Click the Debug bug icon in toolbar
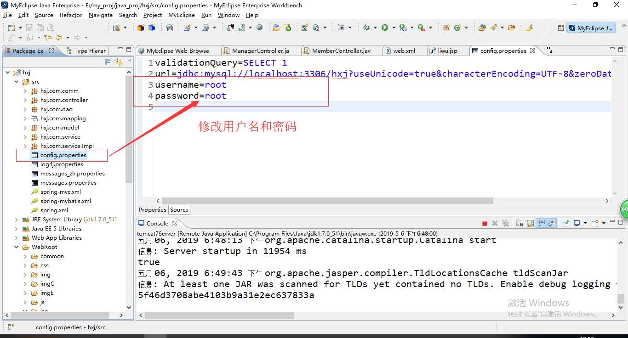The height and width of the screenshot is (338, 628). pos(366,28)
